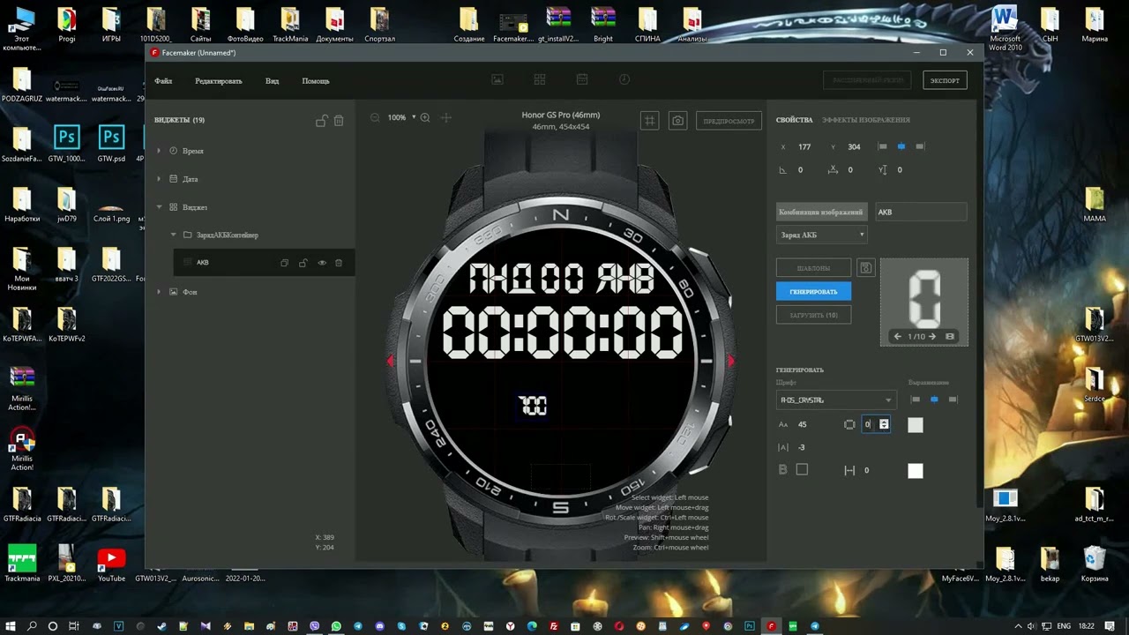Zoom in the watch canvas
Screen dimensions: 1129x635
[x=425, y=117]
